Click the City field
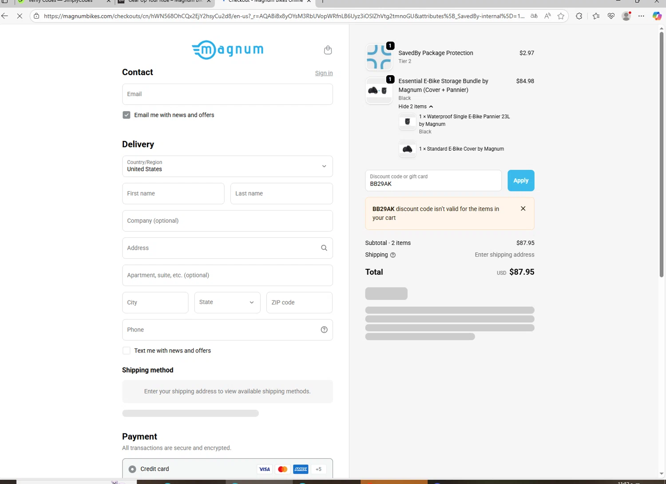This screenshot has height=484, width=666. (x=155, y=303)
